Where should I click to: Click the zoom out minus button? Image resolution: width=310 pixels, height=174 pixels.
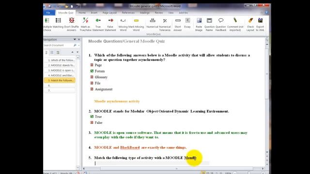click(x=234, y=173)
